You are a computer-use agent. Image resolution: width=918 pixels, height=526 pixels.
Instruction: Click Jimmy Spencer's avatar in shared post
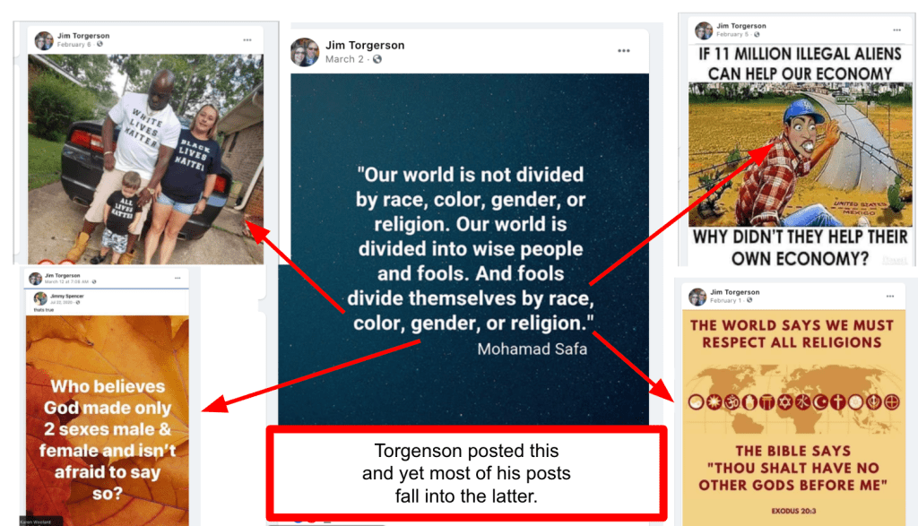click(40, 298)
